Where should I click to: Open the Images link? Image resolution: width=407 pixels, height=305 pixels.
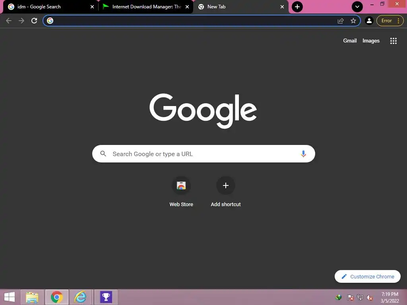(371, 41)
